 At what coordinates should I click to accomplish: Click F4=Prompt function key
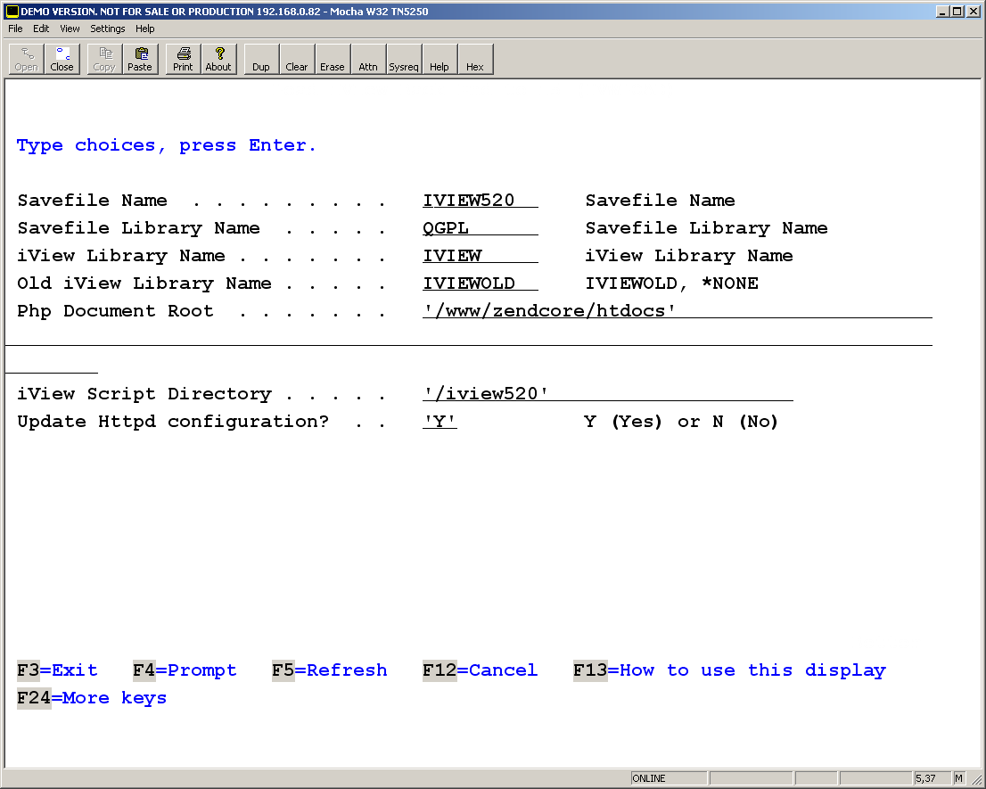(x=185, y=670)
